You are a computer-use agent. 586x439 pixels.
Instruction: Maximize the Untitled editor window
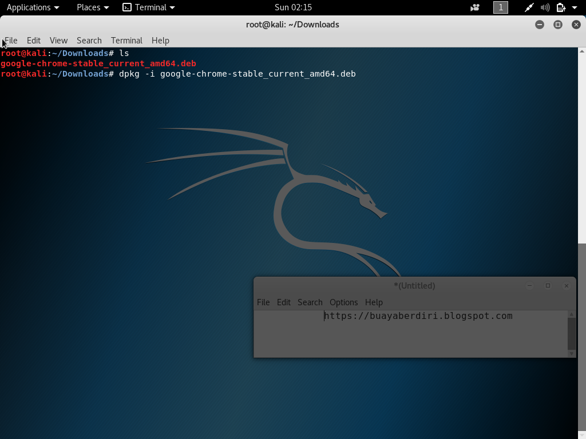(548, 286)
